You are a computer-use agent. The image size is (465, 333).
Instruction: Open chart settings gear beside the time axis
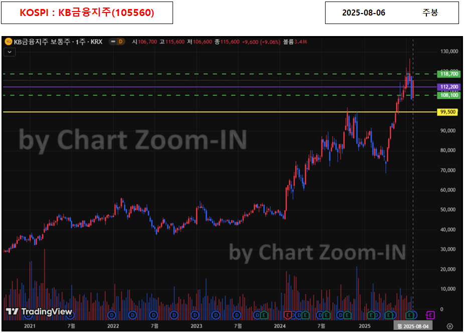click(x=449, y=326)
